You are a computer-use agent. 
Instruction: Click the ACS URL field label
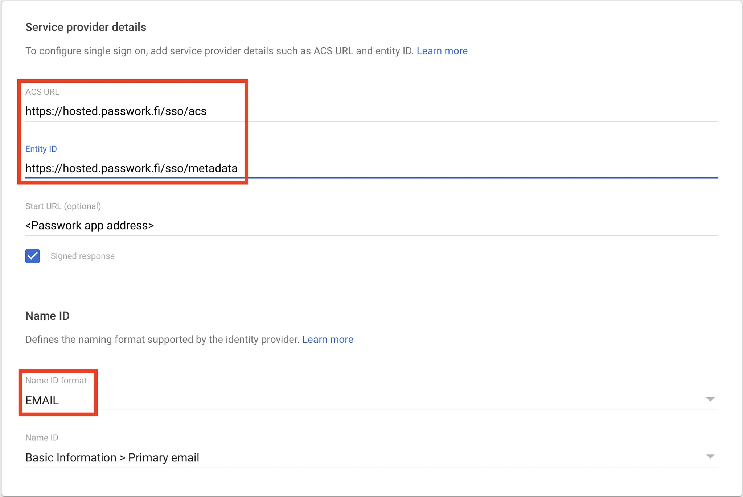click(x=42, y=92)
